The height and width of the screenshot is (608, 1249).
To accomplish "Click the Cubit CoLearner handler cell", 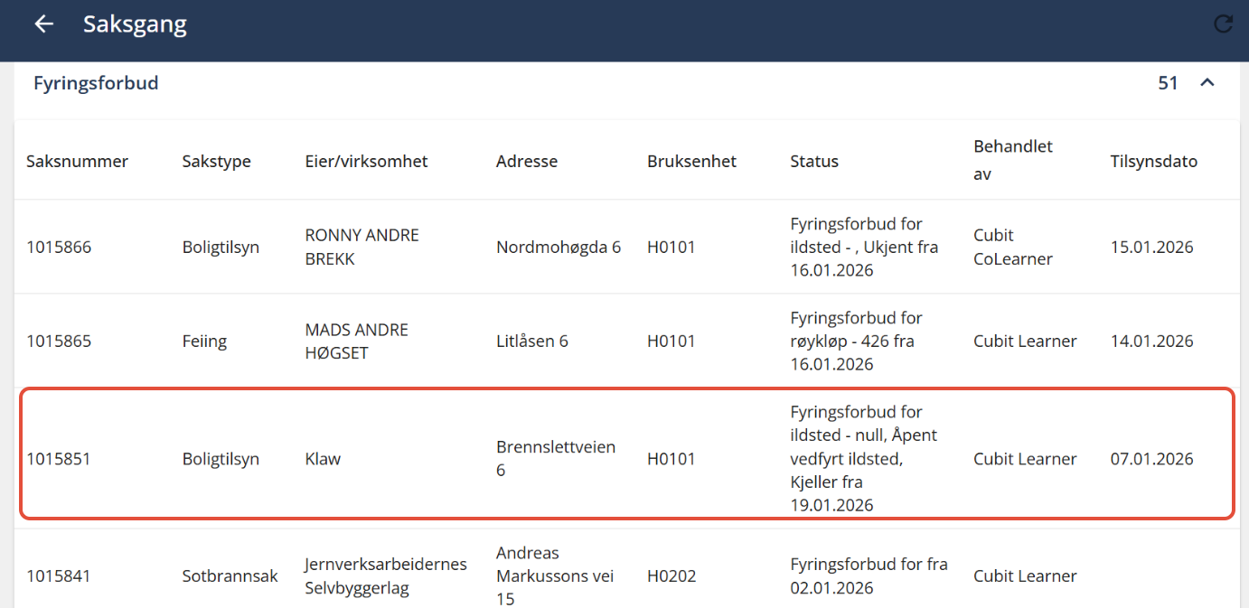I will click(x=1013, y=247).
